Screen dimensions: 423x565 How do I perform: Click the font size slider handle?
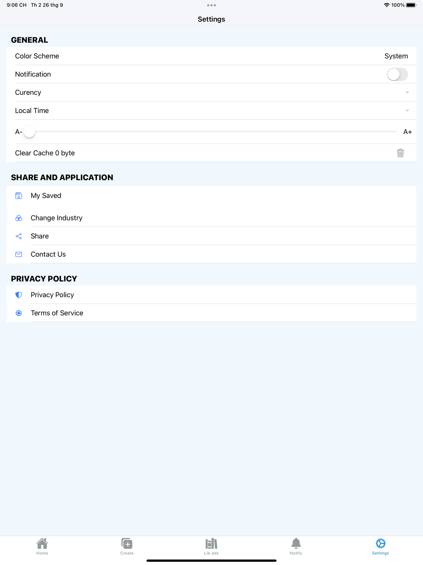pyautogui.click(x=29, y=132)
